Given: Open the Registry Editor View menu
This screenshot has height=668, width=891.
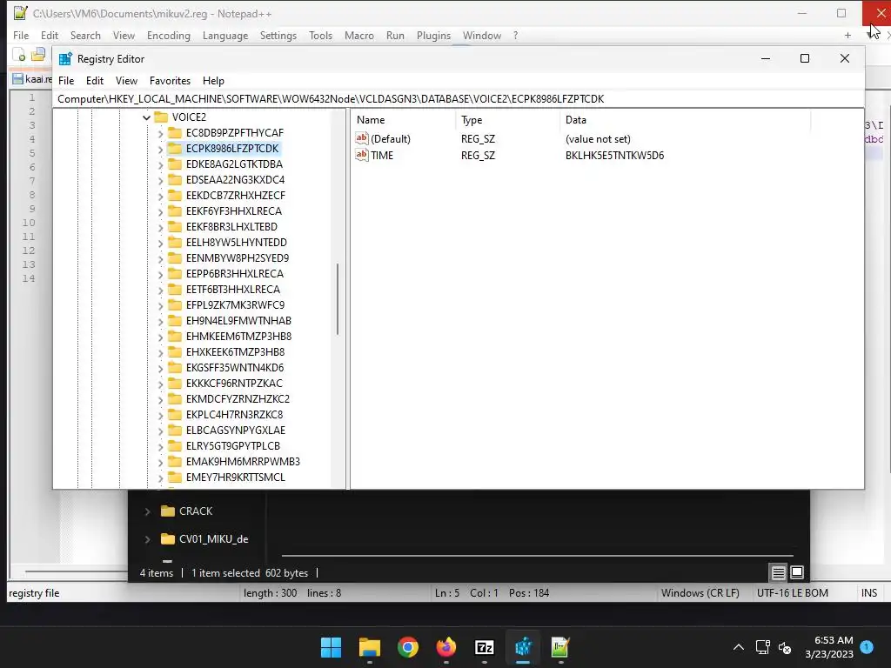Looking at the screenshot, I should click(126, 81).
